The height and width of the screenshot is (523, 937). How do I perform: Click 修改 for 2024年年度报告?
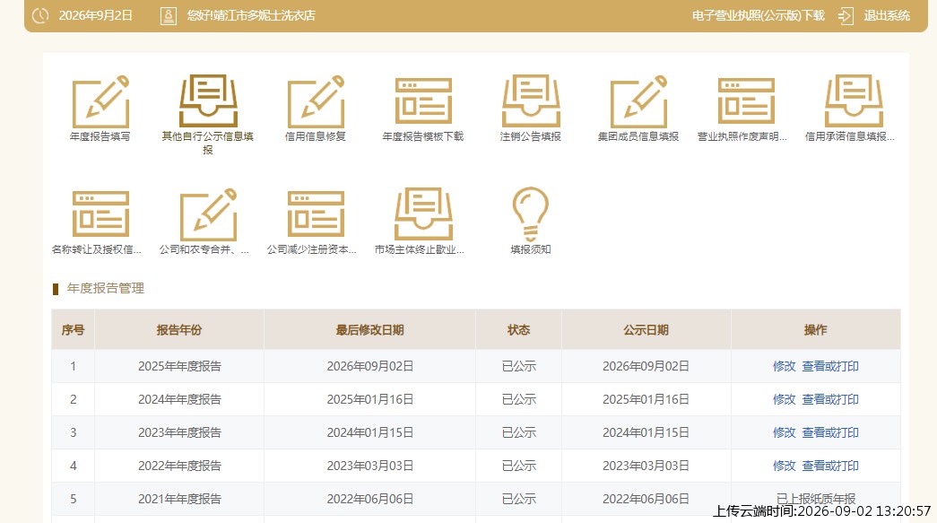tap(784, 399)
